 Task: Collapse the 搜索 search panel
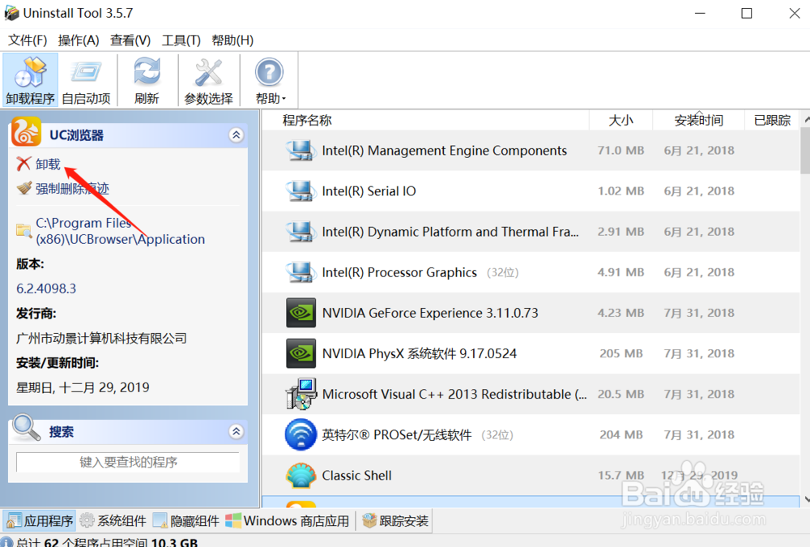coord(236,431)
